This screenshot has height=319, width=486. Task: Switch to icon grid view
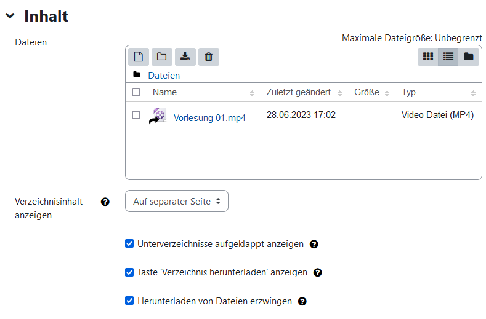point(427,57)
